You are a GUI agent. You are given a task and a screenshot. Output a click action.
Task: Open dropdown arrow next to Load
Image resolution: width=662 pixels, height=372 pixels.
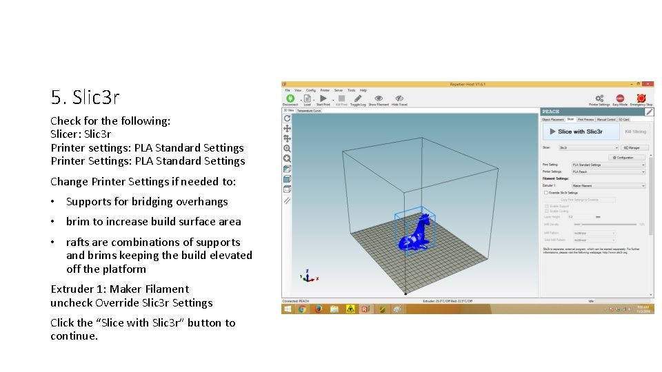(x=314, y=100)
